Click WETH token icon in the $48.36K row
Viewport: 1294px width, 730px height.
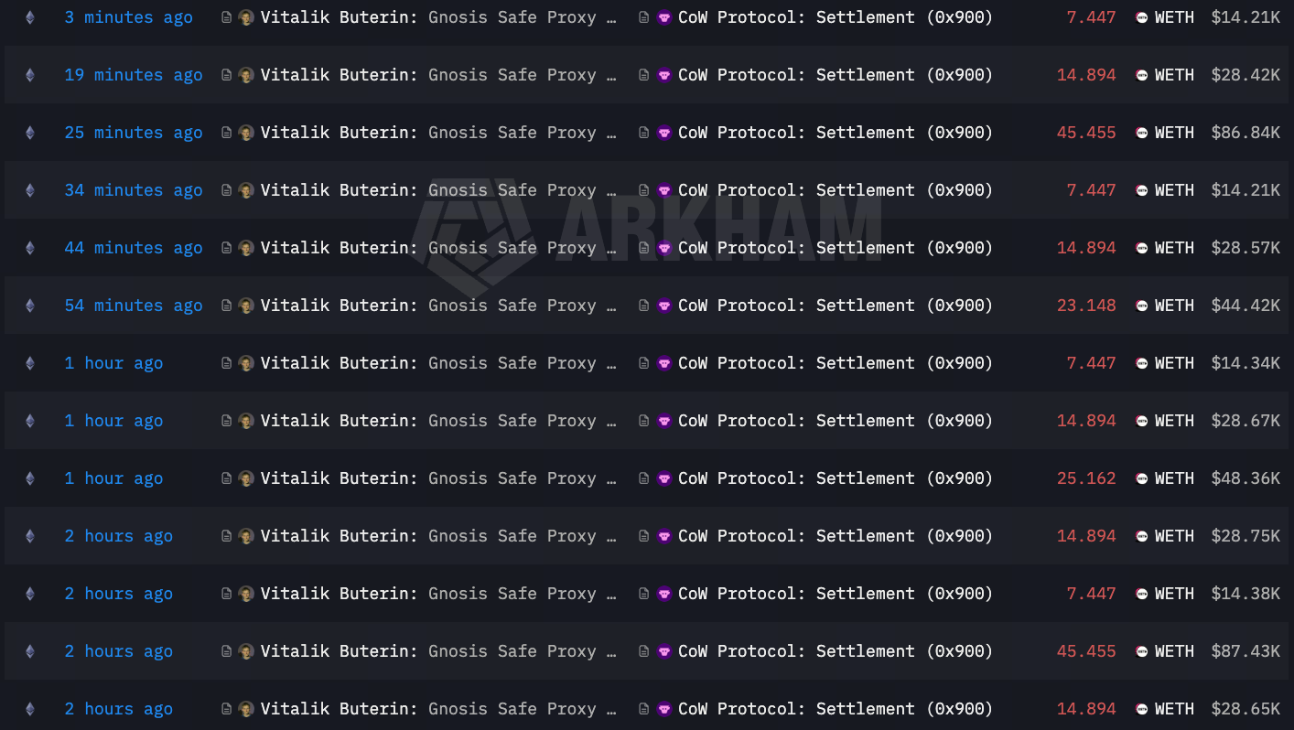pos(1141,478)
